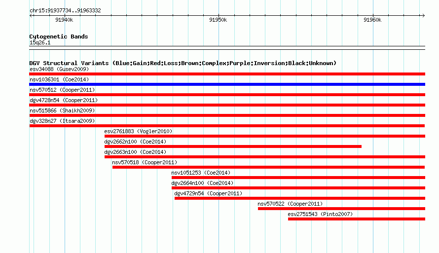Select the blue nsv1036301 gain bar
The width and height of the screenshot is (439, 253).
tap(227, 84)
